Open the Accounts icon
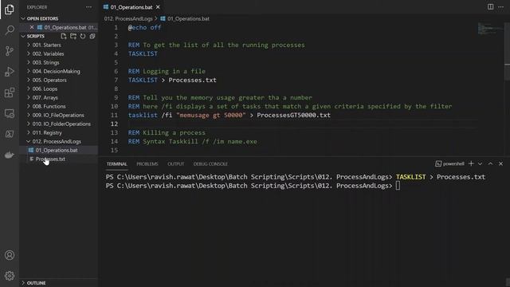 (x=10, y=255)
